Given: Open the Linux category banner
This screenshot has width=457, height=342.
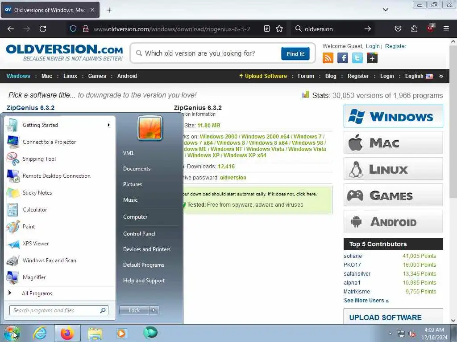Looking at the screenshot, I should 394,169.
